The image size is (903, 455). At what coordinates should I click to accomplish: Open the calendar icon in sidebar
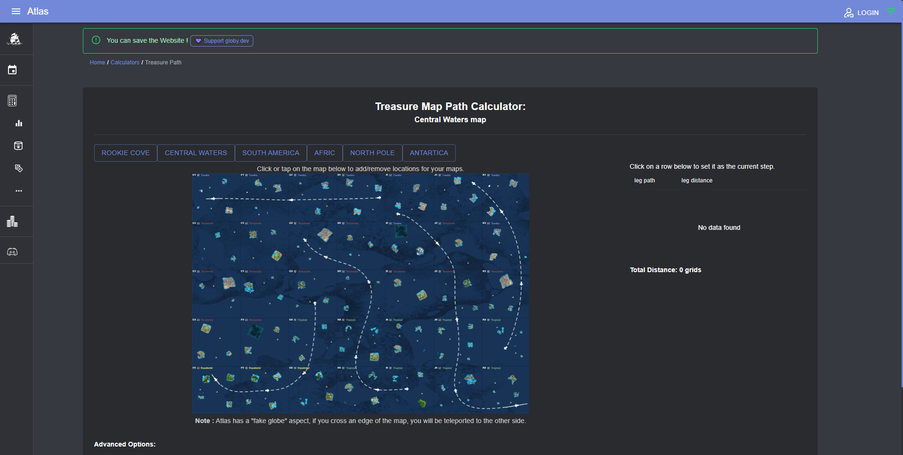pos(12,70)
